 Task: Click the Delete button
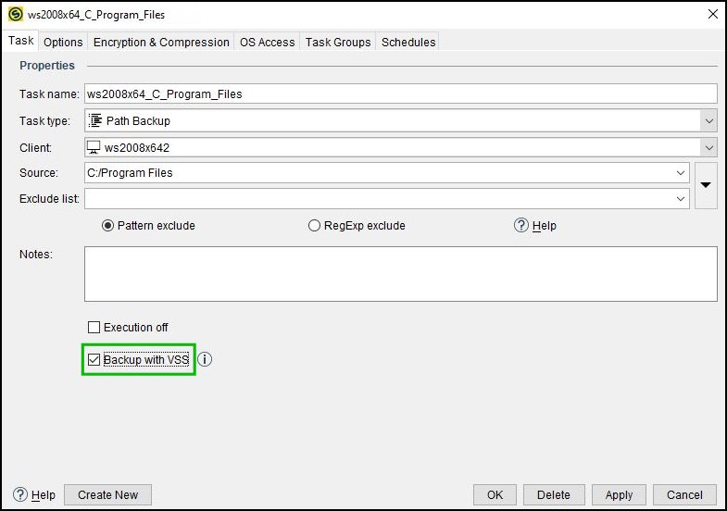pyautogui.click(x=554, y=494)
